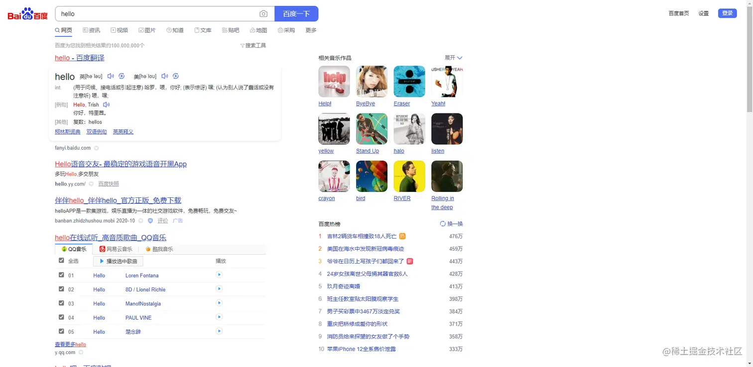Open the 设置 menu
This screenshot has height=367, width=753.
click(x=703, y=13)
